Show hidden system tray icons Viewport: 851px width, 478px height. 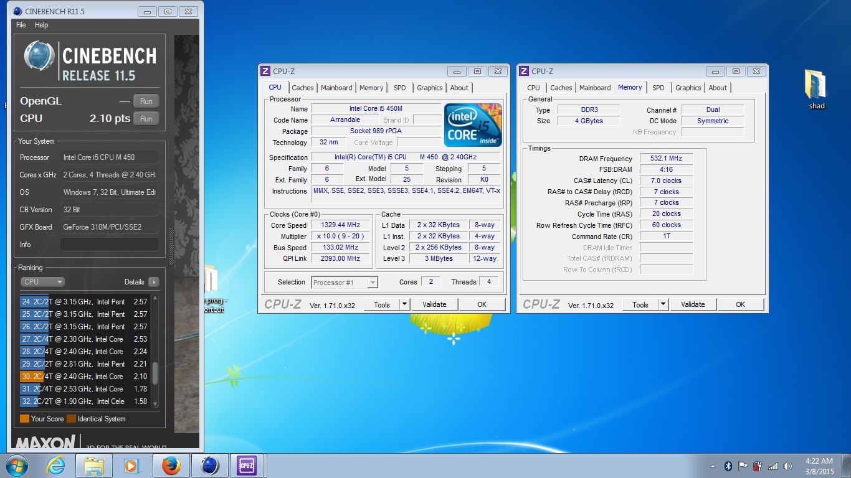coord(713,466)
